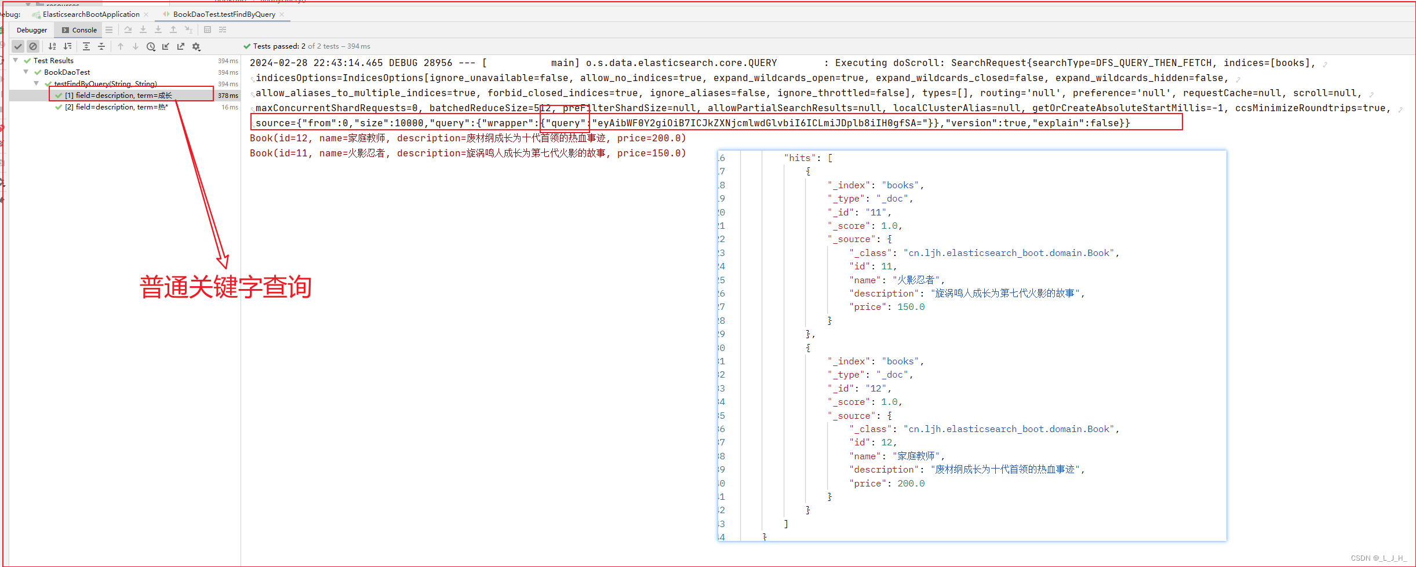Click the source={"from":0 console line

[x=693, y=123]
